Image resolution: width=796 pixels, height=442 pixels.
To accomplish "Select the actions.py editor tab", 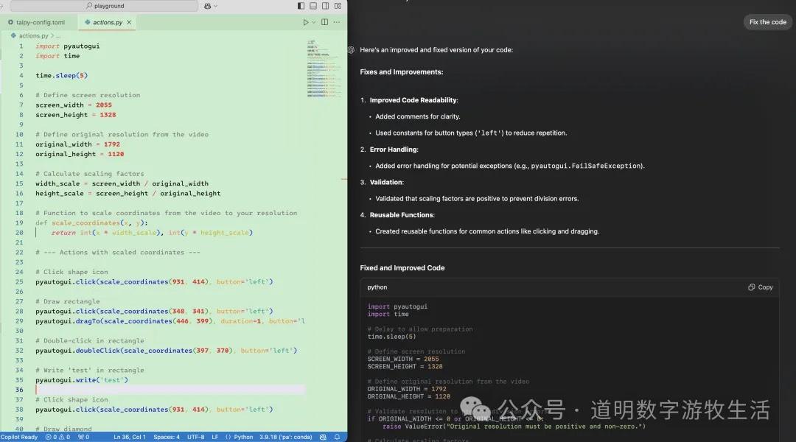I will point(105,21).
